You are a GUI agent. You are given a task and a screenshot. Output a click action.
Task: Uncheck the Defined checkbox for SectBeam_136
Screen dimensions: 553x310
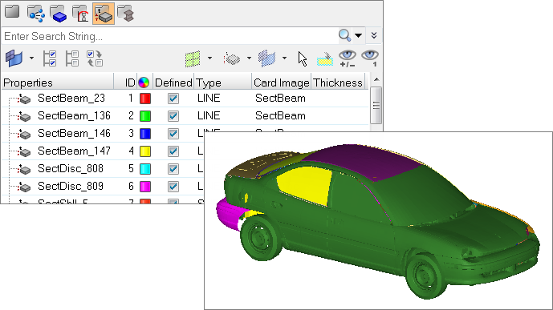point(173,116)
